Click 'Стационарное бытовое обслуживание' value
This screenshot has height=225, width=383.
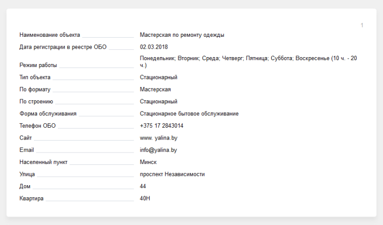point(189,114)
